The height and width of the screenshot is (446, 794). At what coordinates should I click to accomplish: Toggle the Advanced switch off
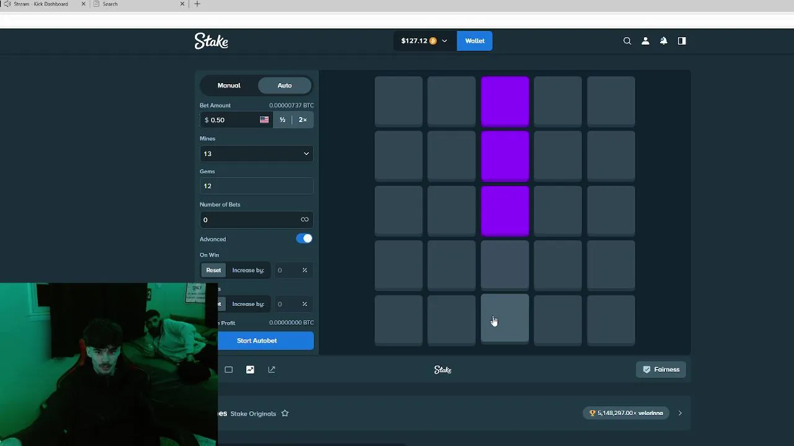(304, 238)
